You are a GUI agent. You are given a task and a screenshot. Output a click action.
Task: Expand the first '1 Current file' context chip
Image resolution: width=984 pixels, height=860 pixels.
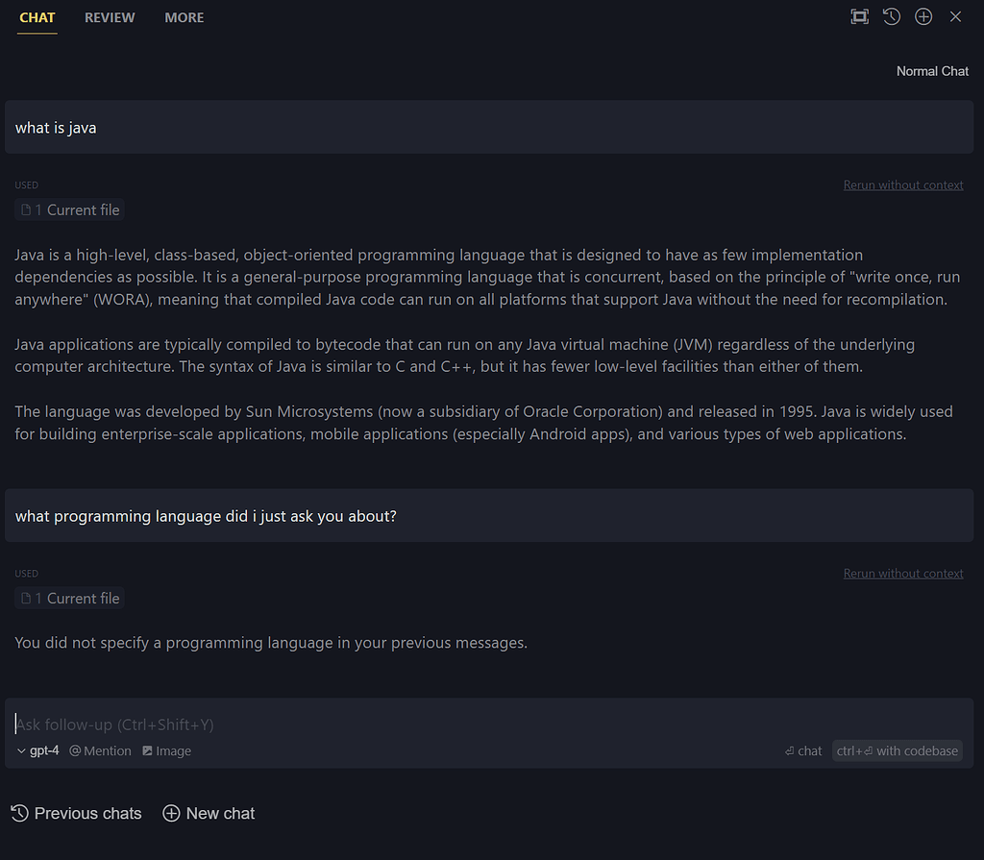pyautogui.click(x=68, y=209)
